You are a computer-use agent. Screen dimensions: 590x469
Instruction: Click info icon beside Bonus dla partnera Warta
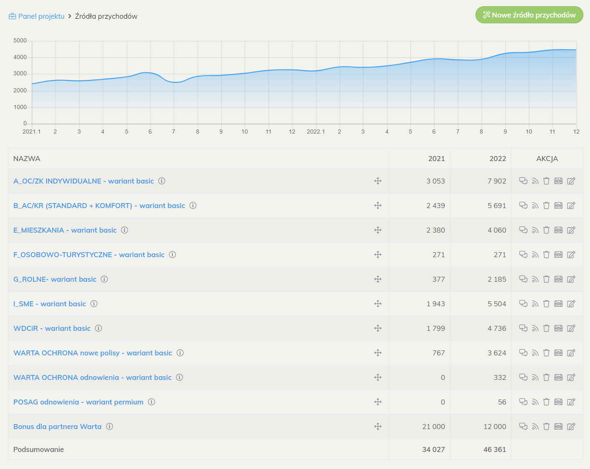pos(110,427)
